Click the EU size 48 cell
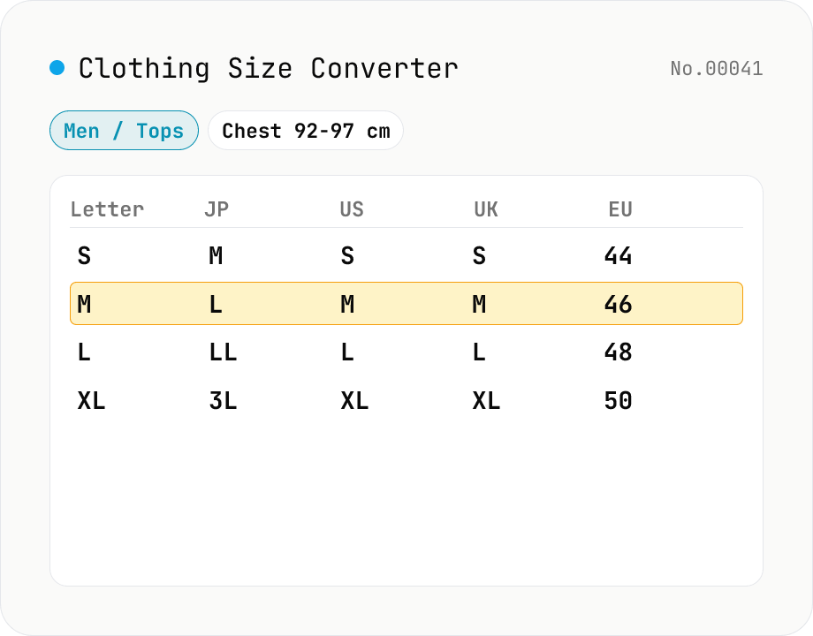The width and height of the screenshot is (813, 636). tap(618, 352)
